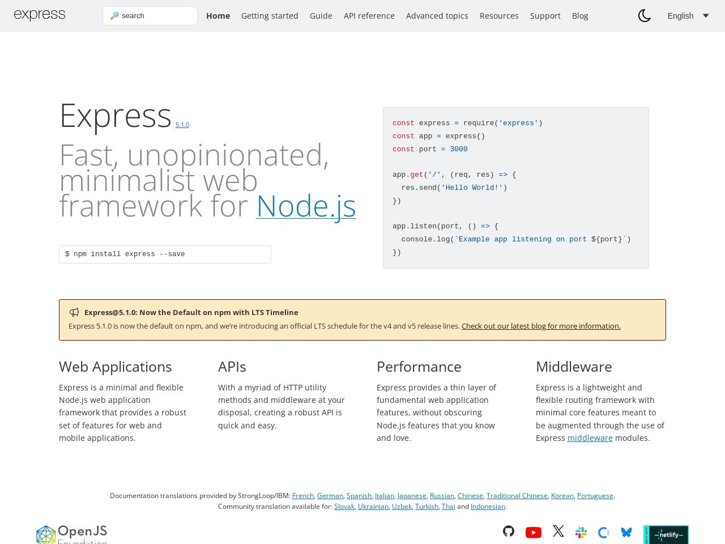
Task: Follow the Node.js link in headline
Action: [306, 206]
